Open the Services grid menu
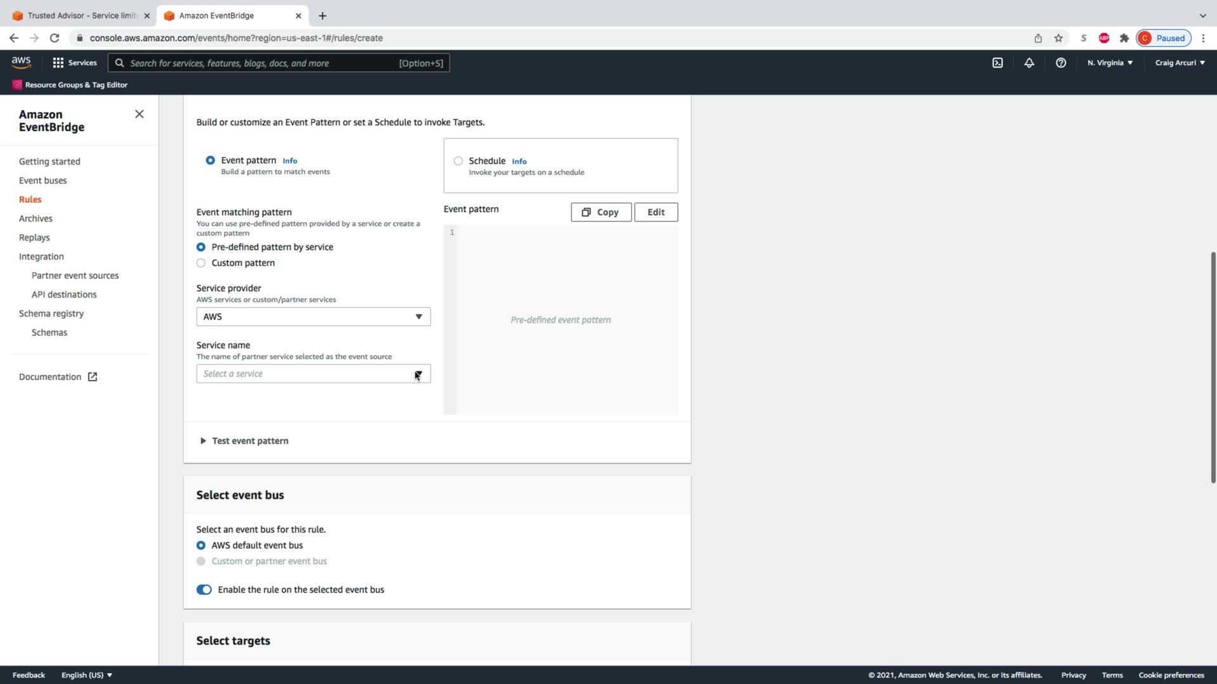Viewport: 1217px width, 684px height. tap(75, 63)
